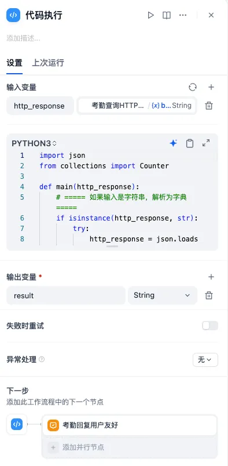The image size is (228, 466).
Task: Switch to the 设置 tab
Action: [x=14, y=63]
